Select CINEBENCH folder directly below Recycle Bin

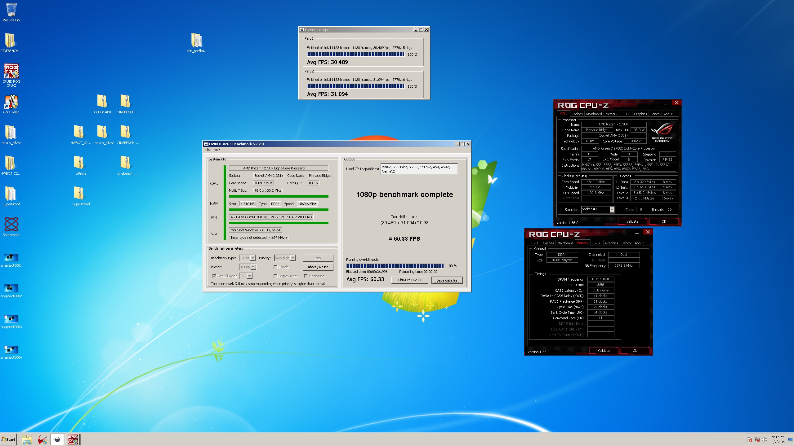tap(11, 43)
